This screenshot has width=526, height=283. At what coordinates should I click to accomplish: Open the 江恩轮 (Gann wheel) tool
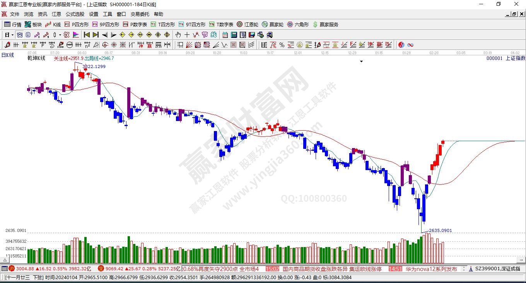pos(248,24)
